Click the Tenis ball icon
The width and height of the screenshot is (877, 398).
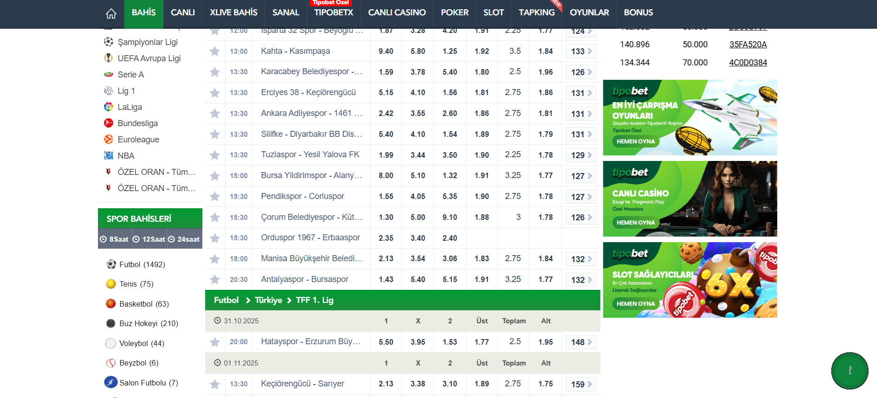pos(110,284)
